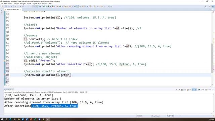Click the Save toolbar icon
The width and height of the screenshot is (215, 121).
pos(6,6)
